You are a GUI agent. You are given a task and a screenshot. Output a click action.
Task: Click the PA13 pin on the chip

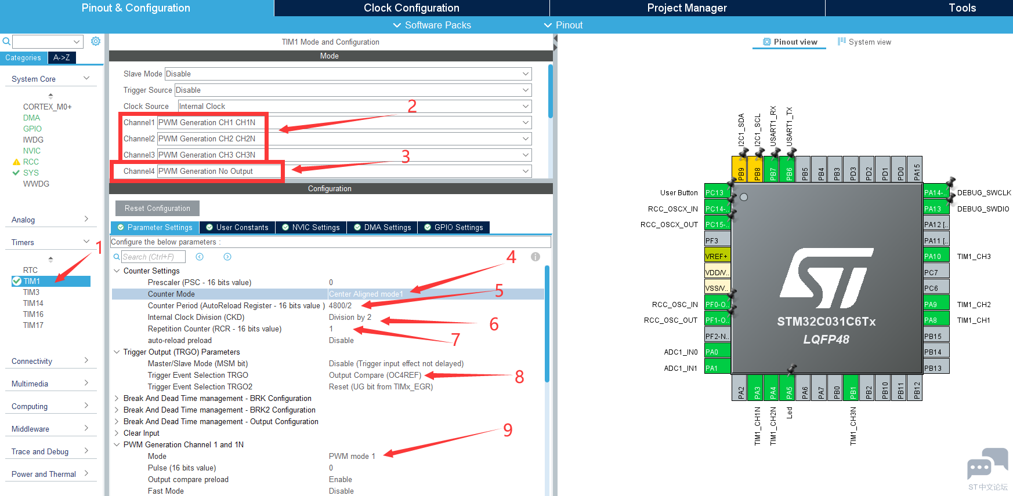[936, 209]
